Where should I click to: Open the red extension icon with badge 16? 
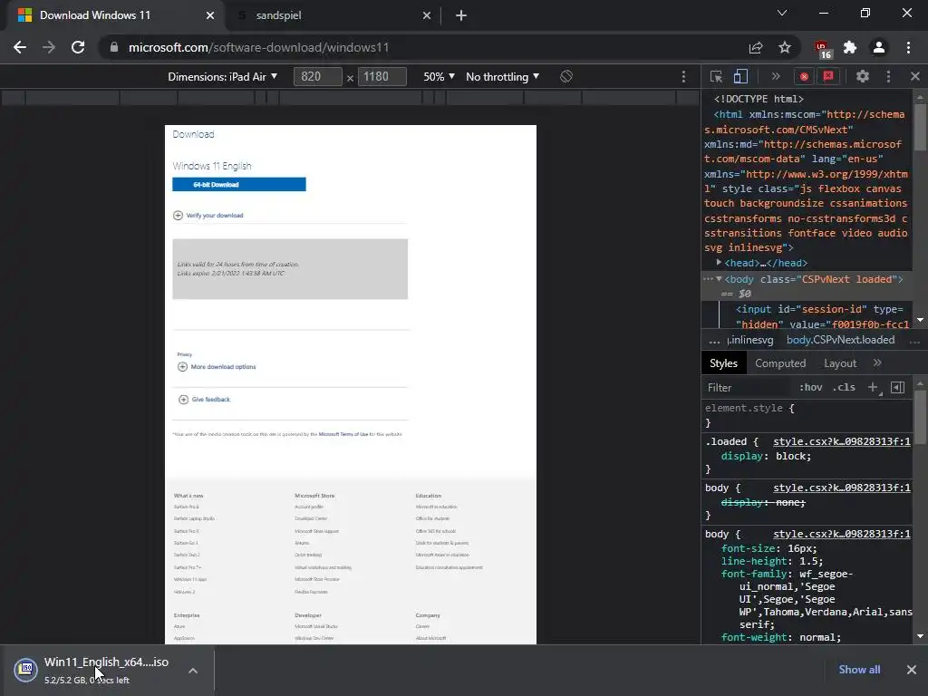tap(822, 49)
